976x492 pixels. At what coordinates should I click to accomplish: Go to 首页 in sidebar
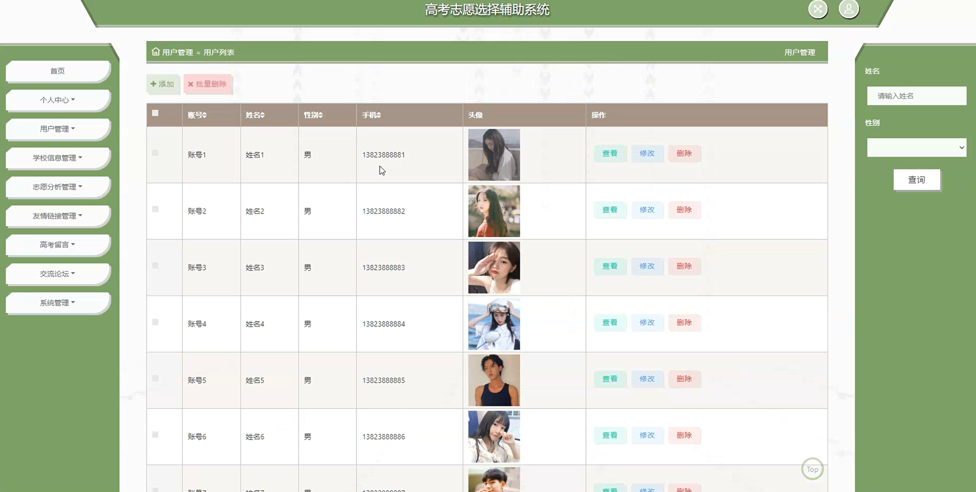[57, 71]
